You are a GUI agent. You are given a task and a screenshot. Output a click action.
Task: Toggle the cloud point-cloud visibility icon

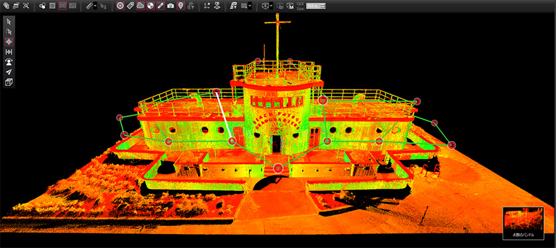[x=140, y=6]
